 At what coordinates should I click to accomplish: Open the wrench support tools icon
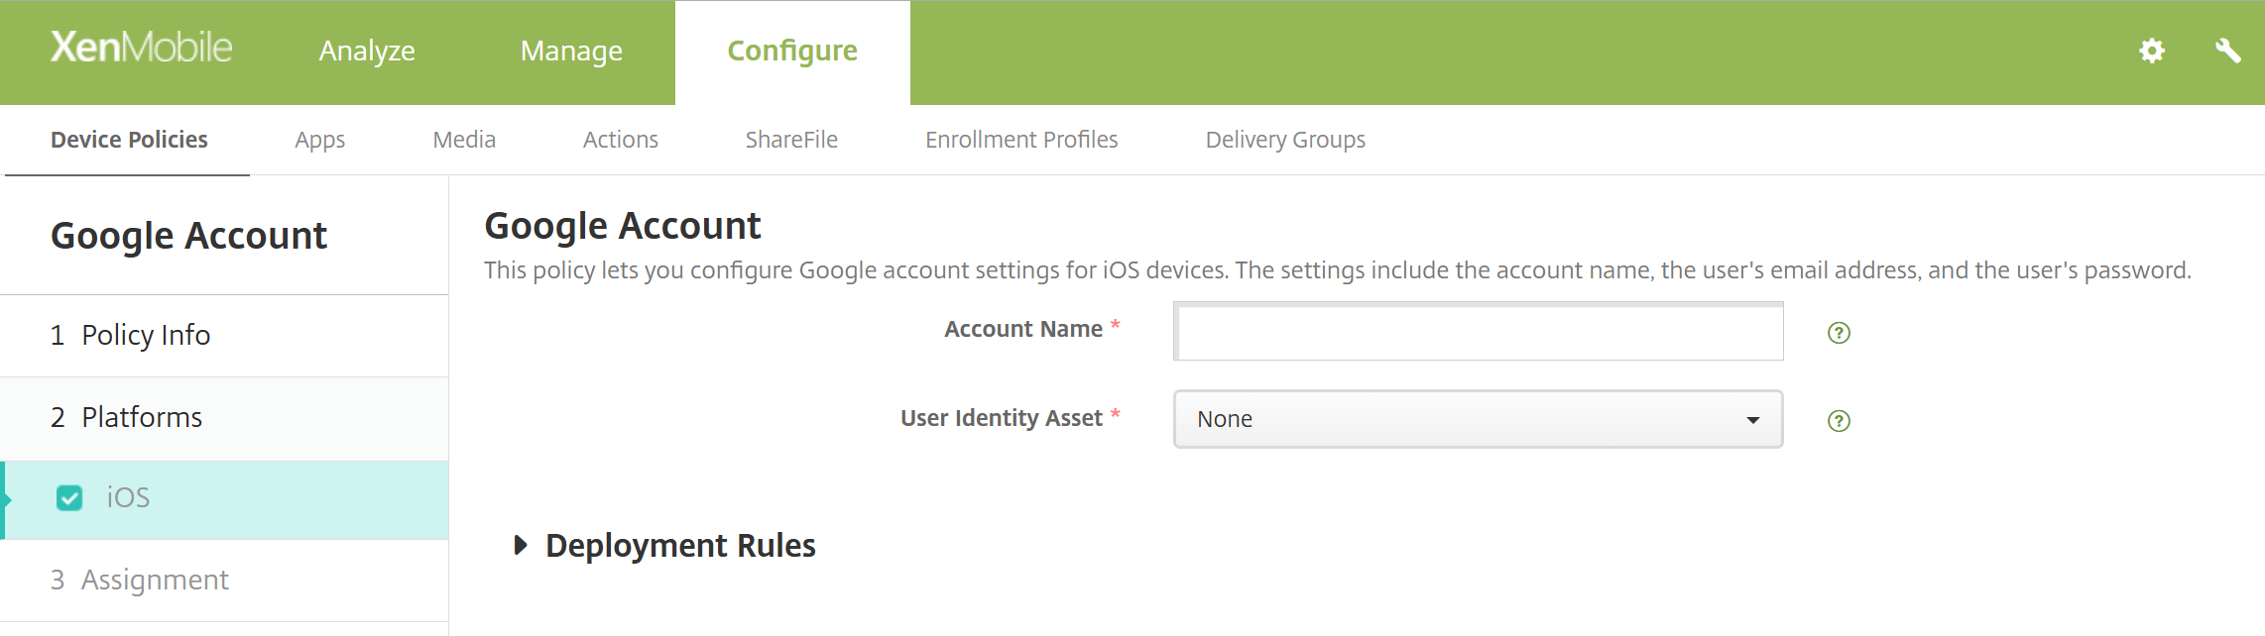click(2227, 51)
